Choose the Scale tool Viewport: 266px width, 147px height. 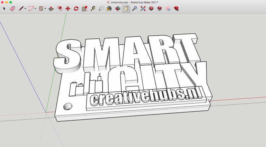[x=84, y=8]
